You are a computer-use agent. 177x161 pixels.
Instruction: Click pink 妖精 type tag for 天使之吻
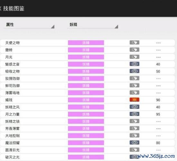click(x=86, y=43)
